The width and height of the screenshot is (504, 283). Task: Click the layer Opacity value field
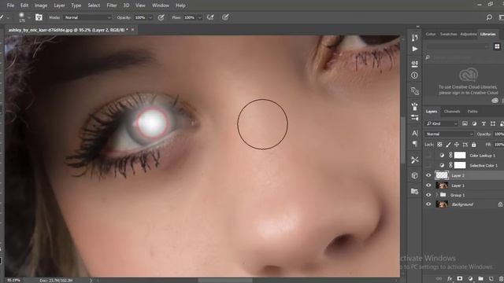point(498,134)
